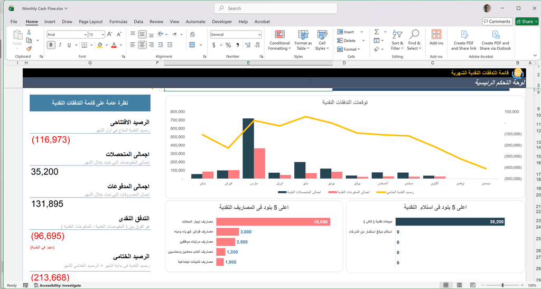This screenshot has height=289, width=541.
Task: Increase font size with the larger A
Action: (109, 34)
